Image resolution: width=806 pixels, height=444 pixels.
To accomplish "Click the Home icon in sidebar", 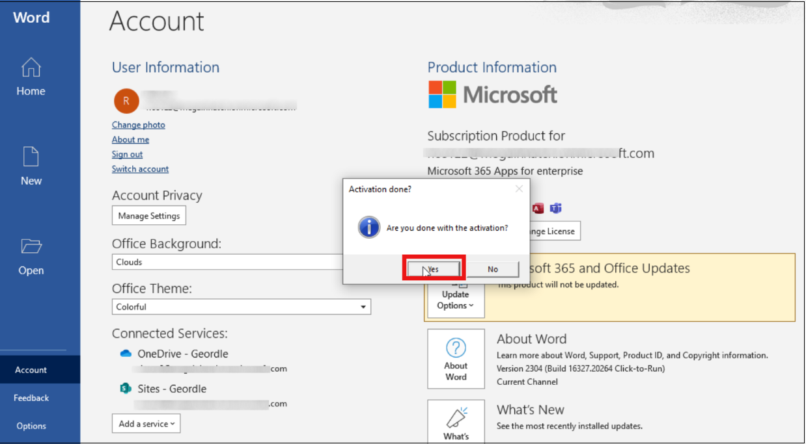I will coord(31,68).
